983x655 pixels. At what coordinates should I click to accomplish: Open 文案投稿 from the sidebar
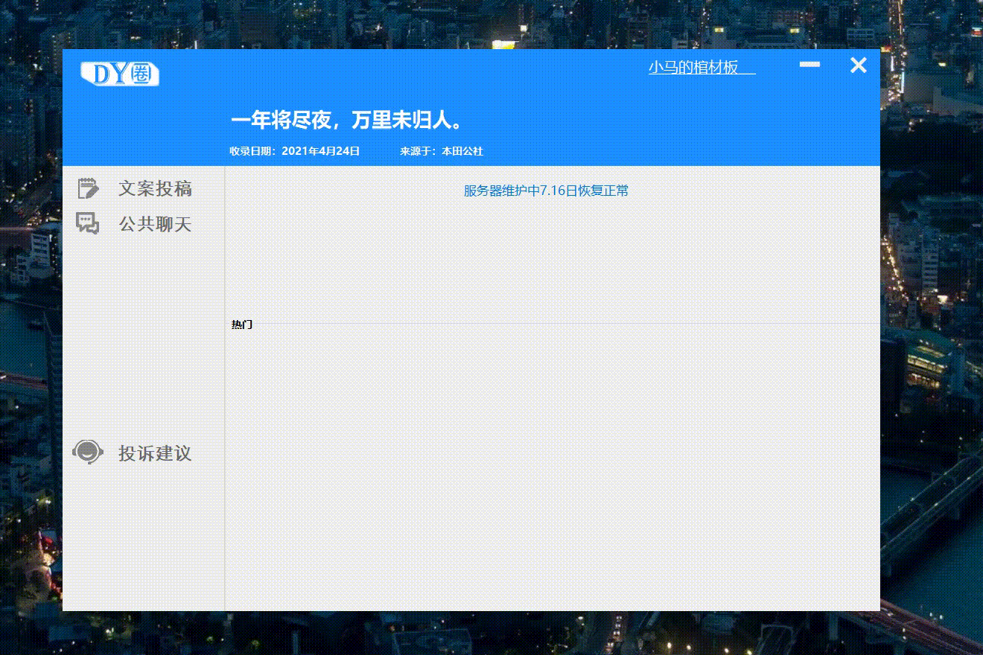click(155, 188)
